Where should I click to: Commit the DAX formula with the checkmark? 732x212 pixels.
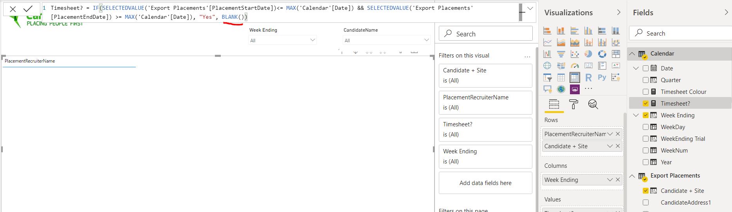coord(28,9)
